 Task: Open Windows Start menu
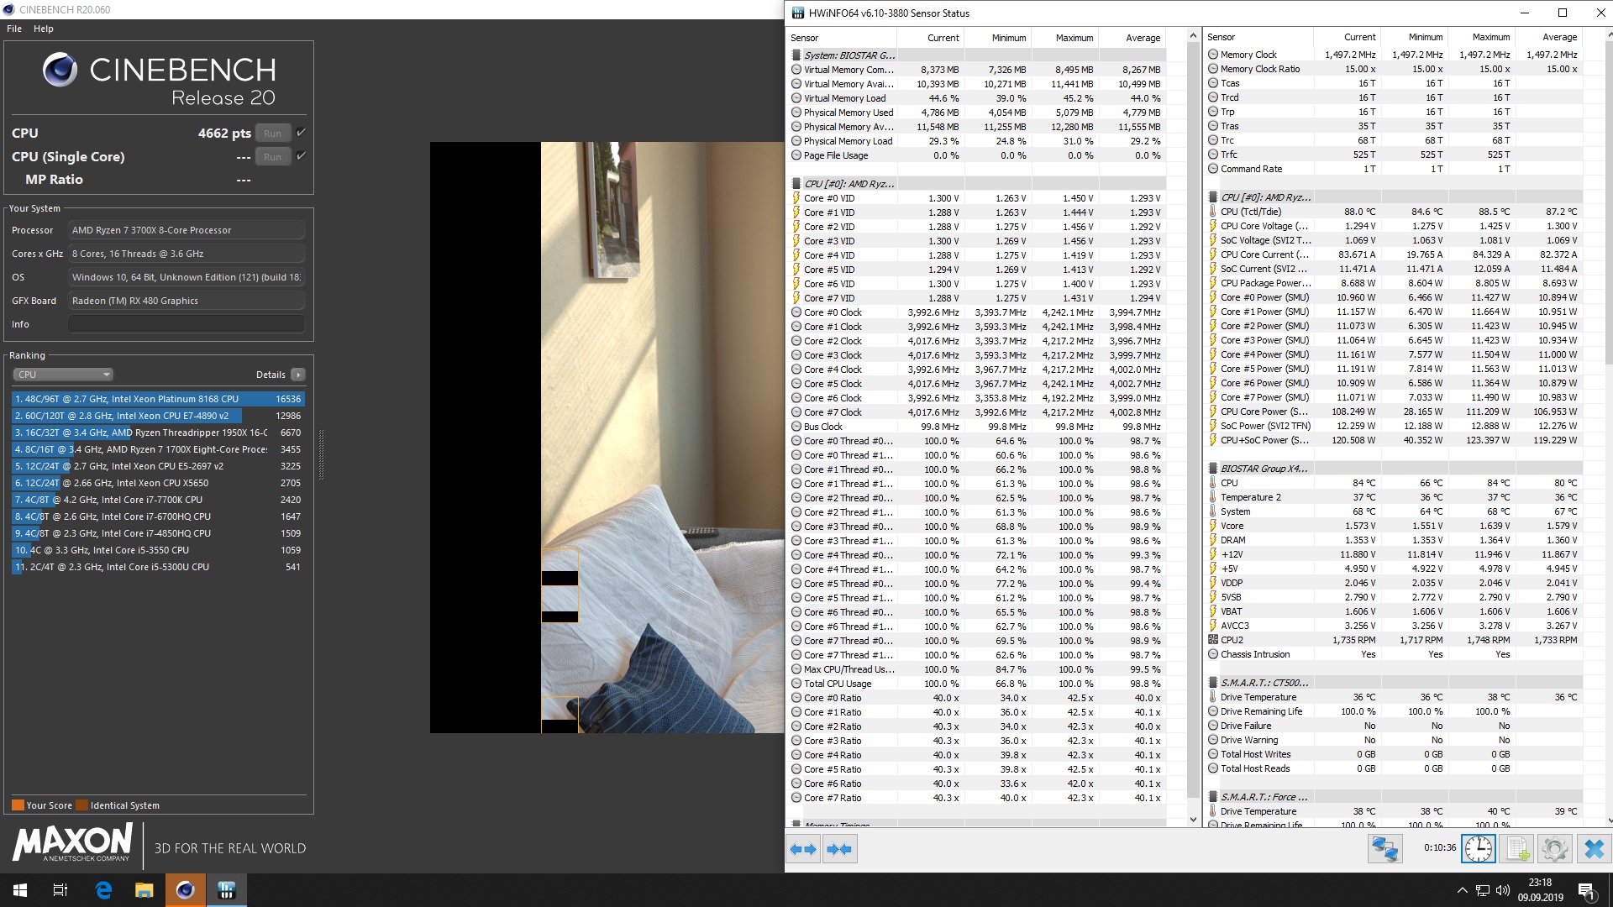coord(20,890)
